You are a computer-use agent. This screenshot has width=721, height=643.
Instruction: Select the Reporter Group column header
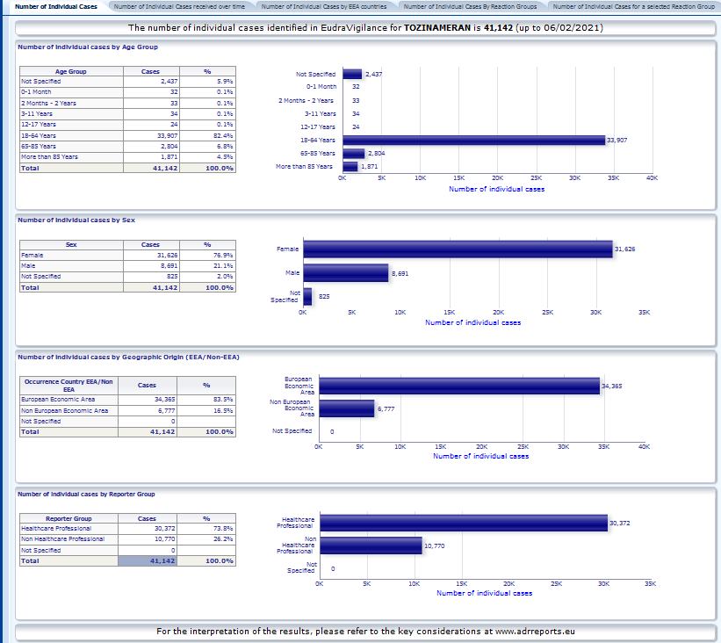[71, 518]
